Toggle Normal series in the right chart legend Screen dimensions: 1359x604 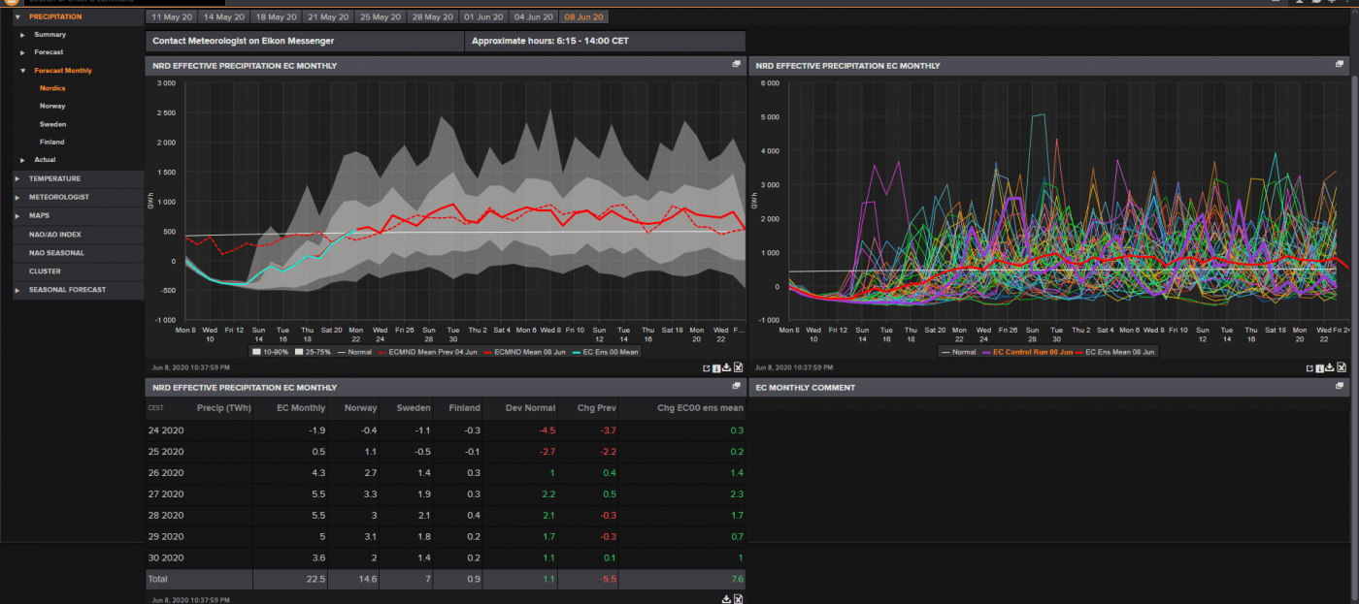click(958, 352)
